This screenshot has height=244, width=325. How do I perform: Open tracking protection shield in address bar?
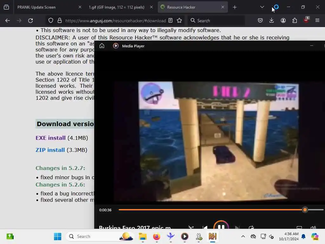[x=51, y=21]
